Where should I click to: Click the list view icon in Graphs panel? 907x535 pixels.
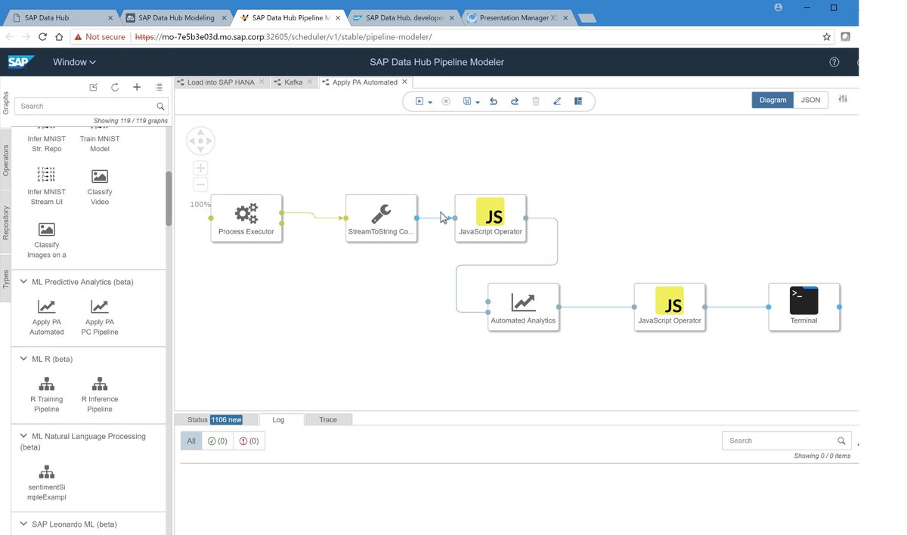click(159, 87)
